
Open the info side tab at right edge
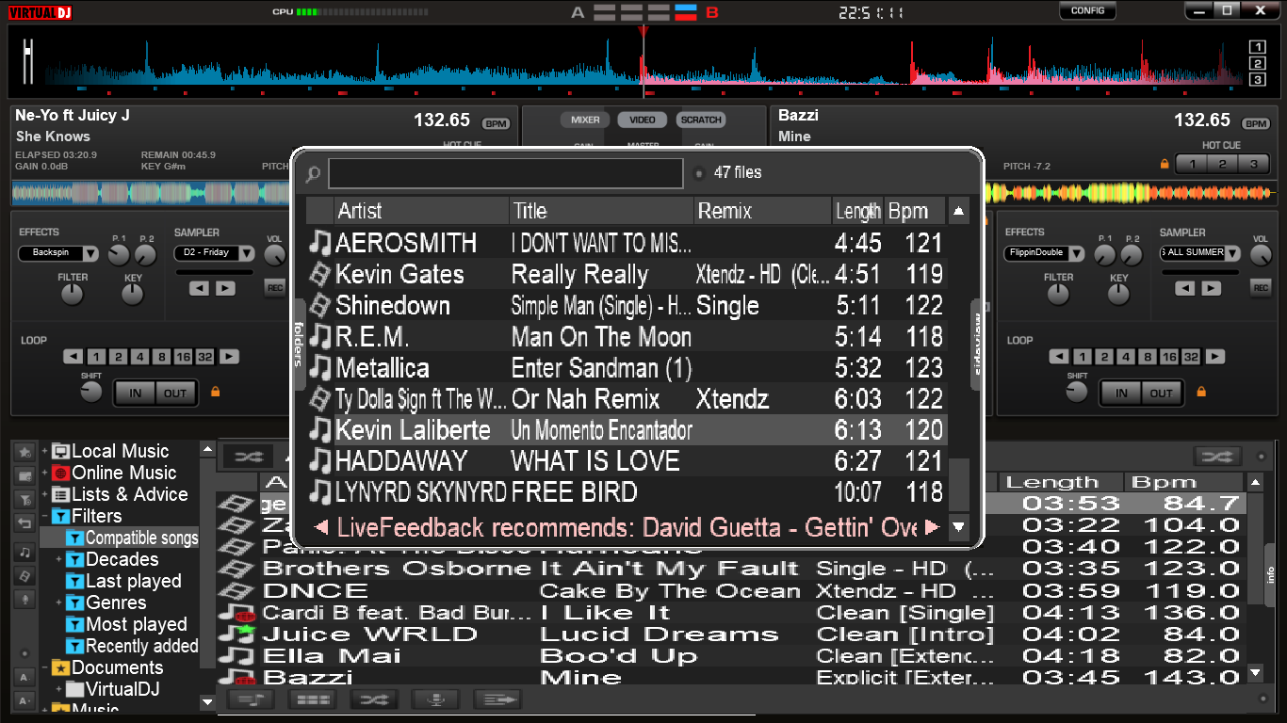pos(1271,573)
